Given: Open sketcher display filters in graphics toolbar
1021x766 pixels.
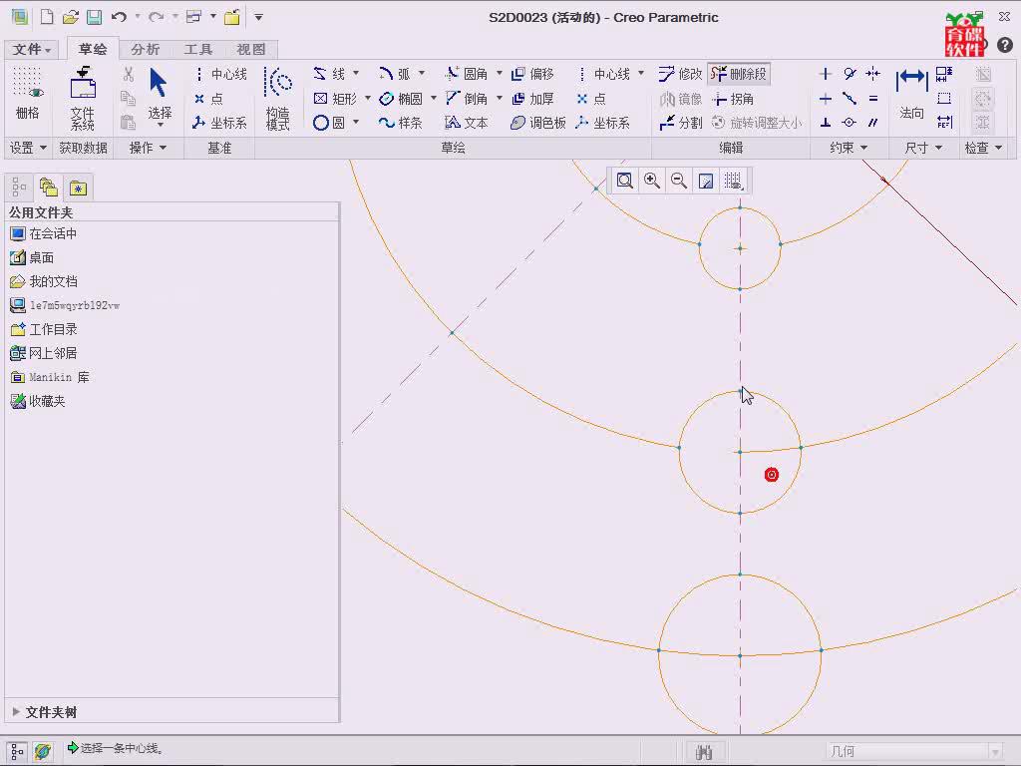Looking at the screenshot, I should click(733, 181).
